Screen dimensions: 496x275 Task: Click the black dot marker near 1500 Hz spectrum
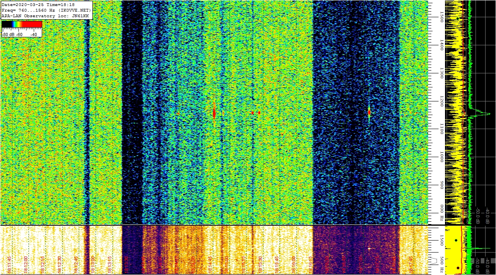(457, 18)
